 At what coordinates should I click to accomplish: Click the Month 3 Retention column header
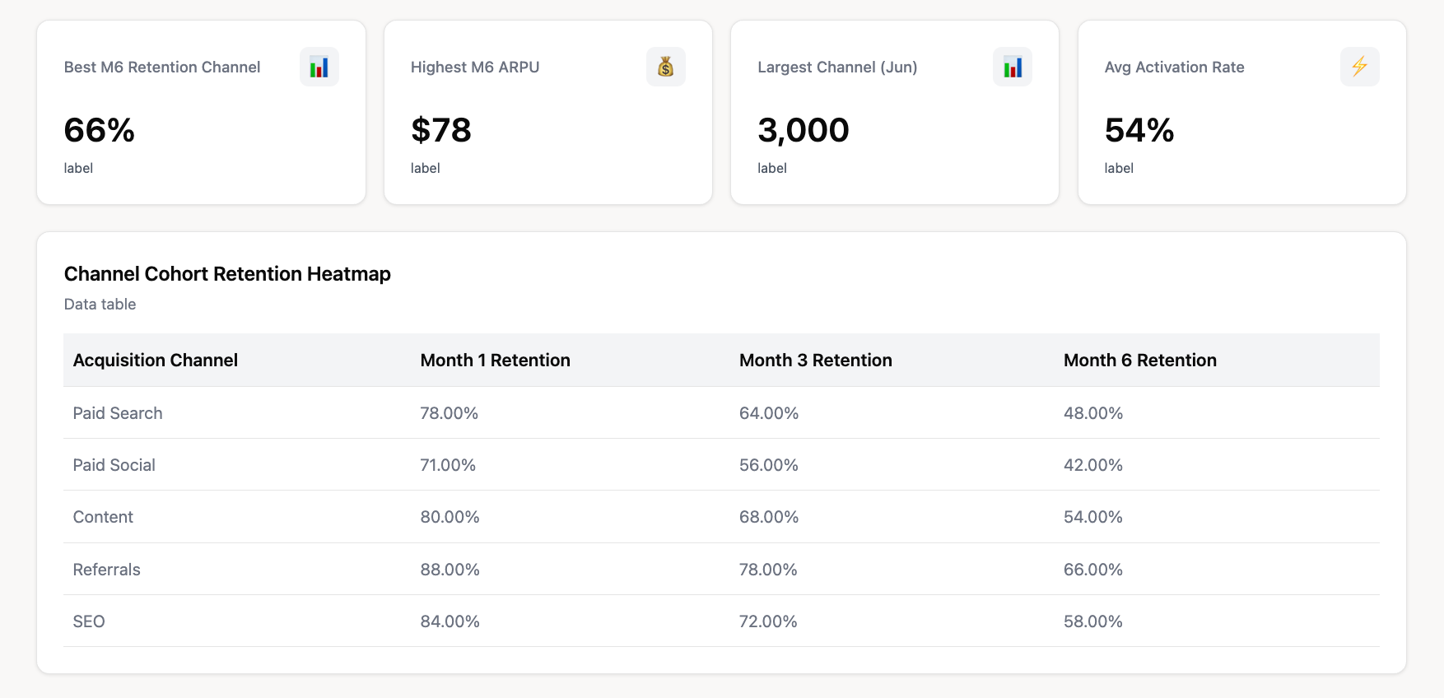816,360
